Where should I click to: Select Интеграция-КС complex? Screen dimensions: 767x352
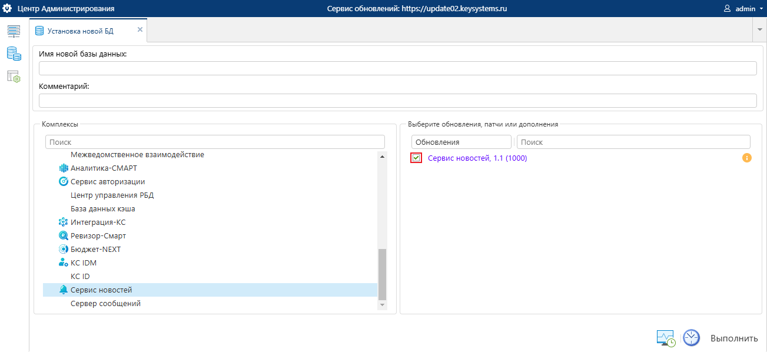[98, 223]
